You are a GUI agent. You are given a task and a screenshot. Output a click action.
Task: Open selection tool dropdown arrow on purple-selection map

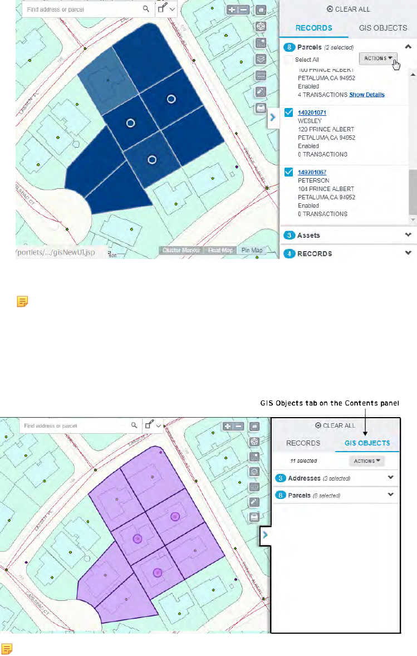(x=159, y=426)
